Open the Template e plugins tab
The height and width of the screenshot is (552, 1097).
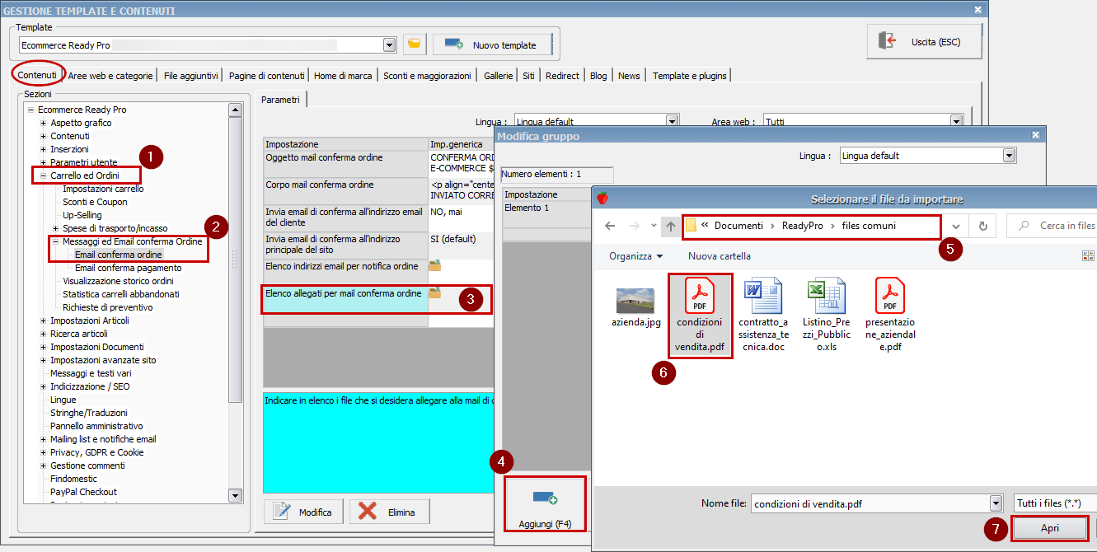tap(690, 75)
